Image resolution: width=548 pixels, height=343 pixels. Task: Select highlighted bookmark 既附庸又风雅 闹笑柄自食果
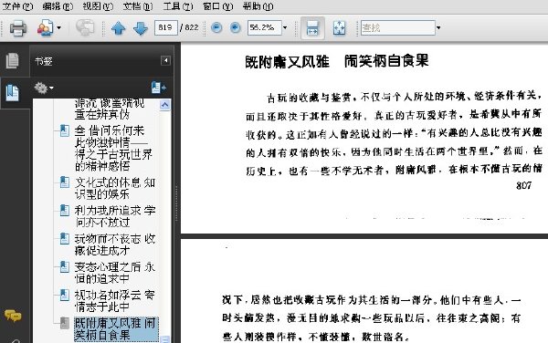(116, 329)
